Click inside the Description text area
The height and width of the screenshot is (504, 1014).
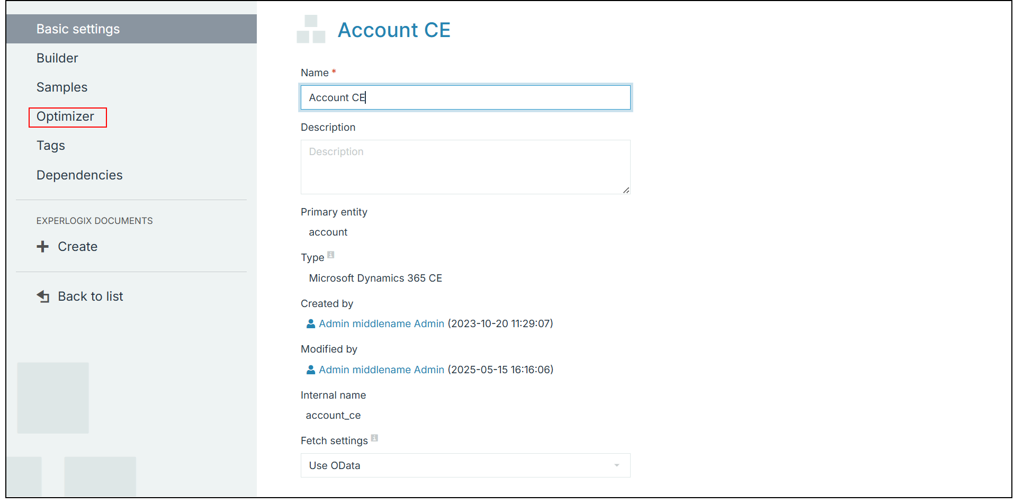465,167
